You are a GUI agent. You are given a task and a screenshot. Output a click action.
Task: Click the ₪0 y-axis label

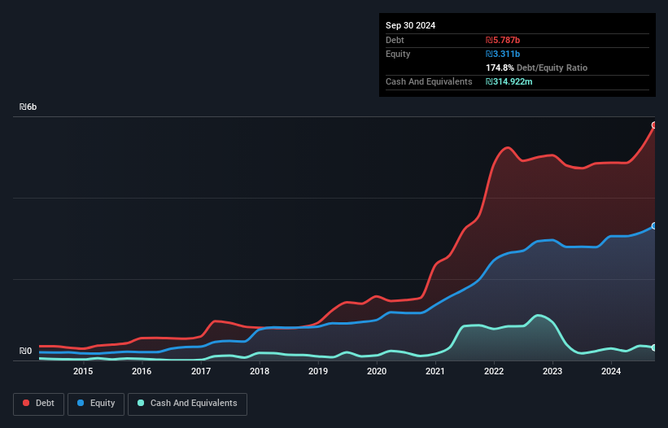tap(25, 351)
